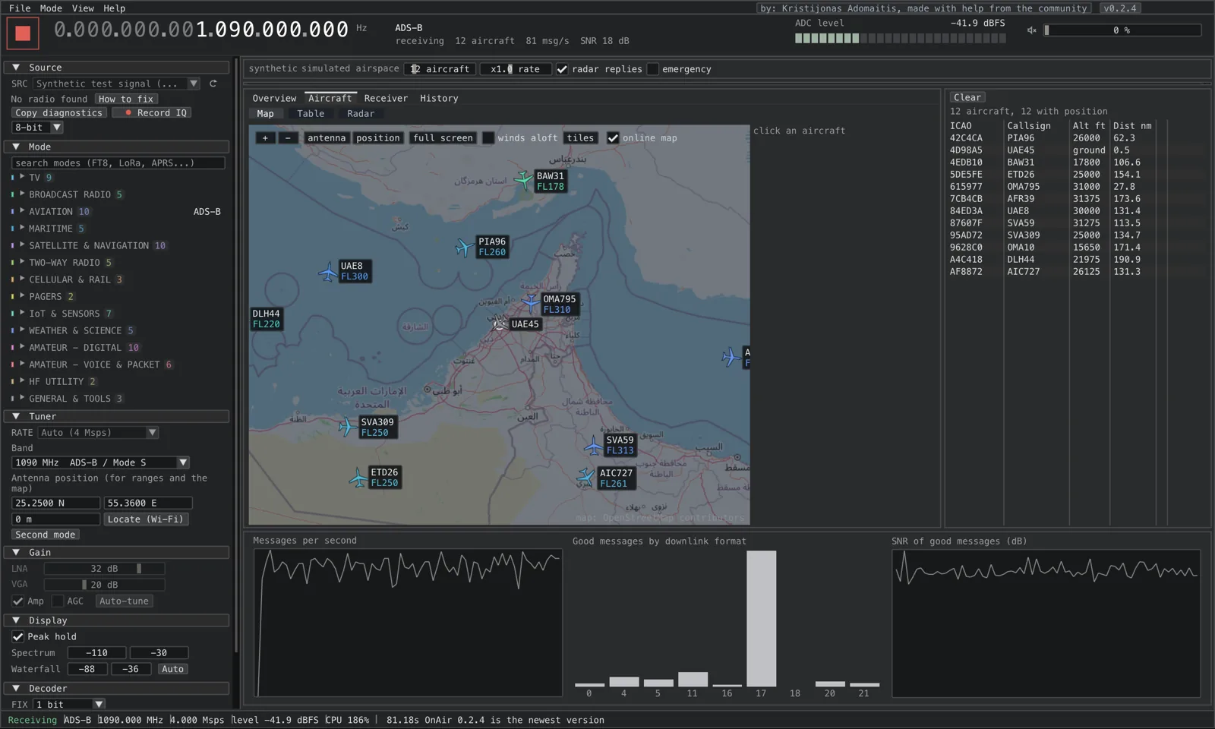Viewport: 1215px width, 729px height.
Task: Open the SRC source dropdown
Action: pos(117,84)
